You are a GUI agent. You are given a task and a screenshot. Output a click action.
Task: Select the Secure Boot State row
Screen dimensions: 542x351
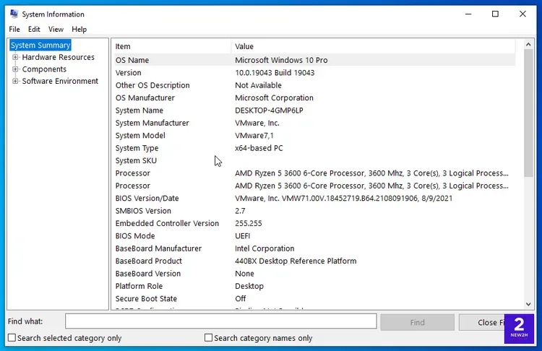pos(314,299)
